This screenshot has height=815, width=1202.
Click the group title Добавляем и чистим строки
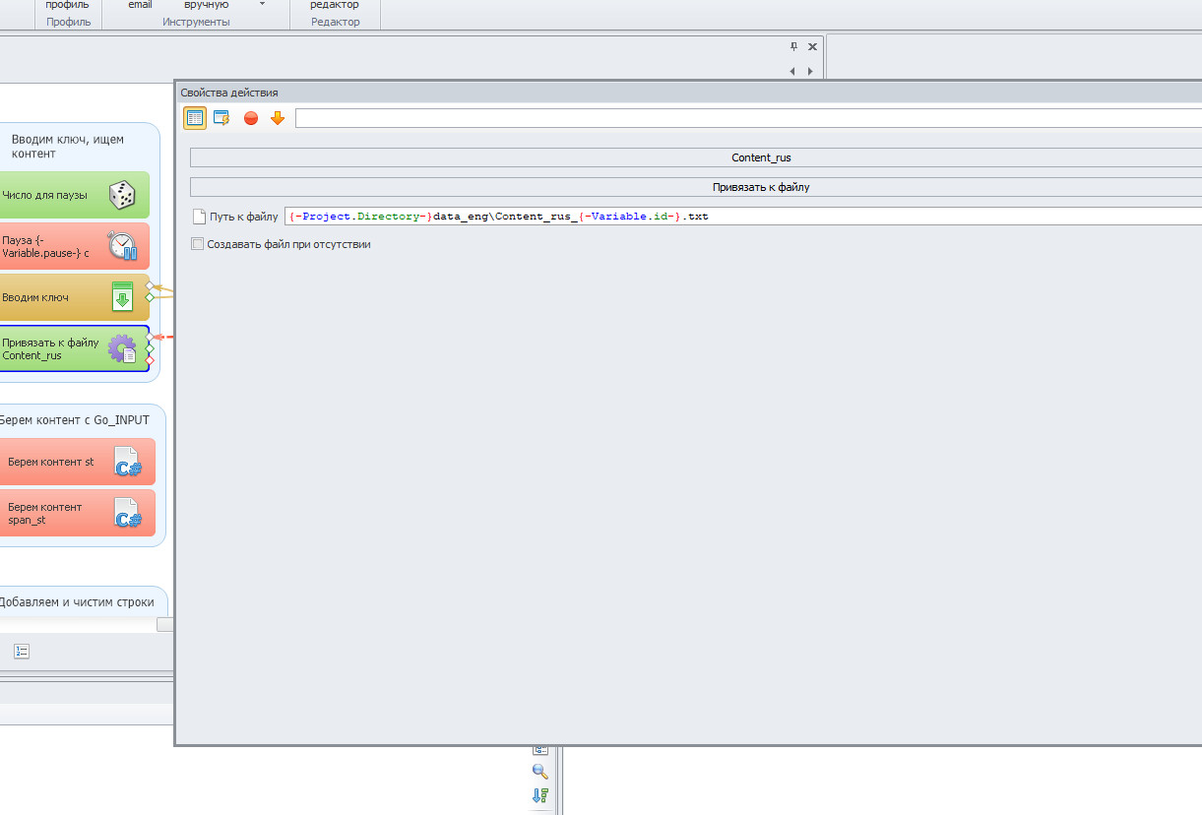[77, 602]
